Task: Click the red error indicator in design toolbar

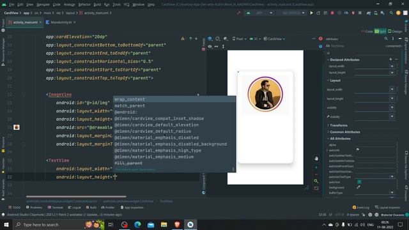Action: pos(321,38)
